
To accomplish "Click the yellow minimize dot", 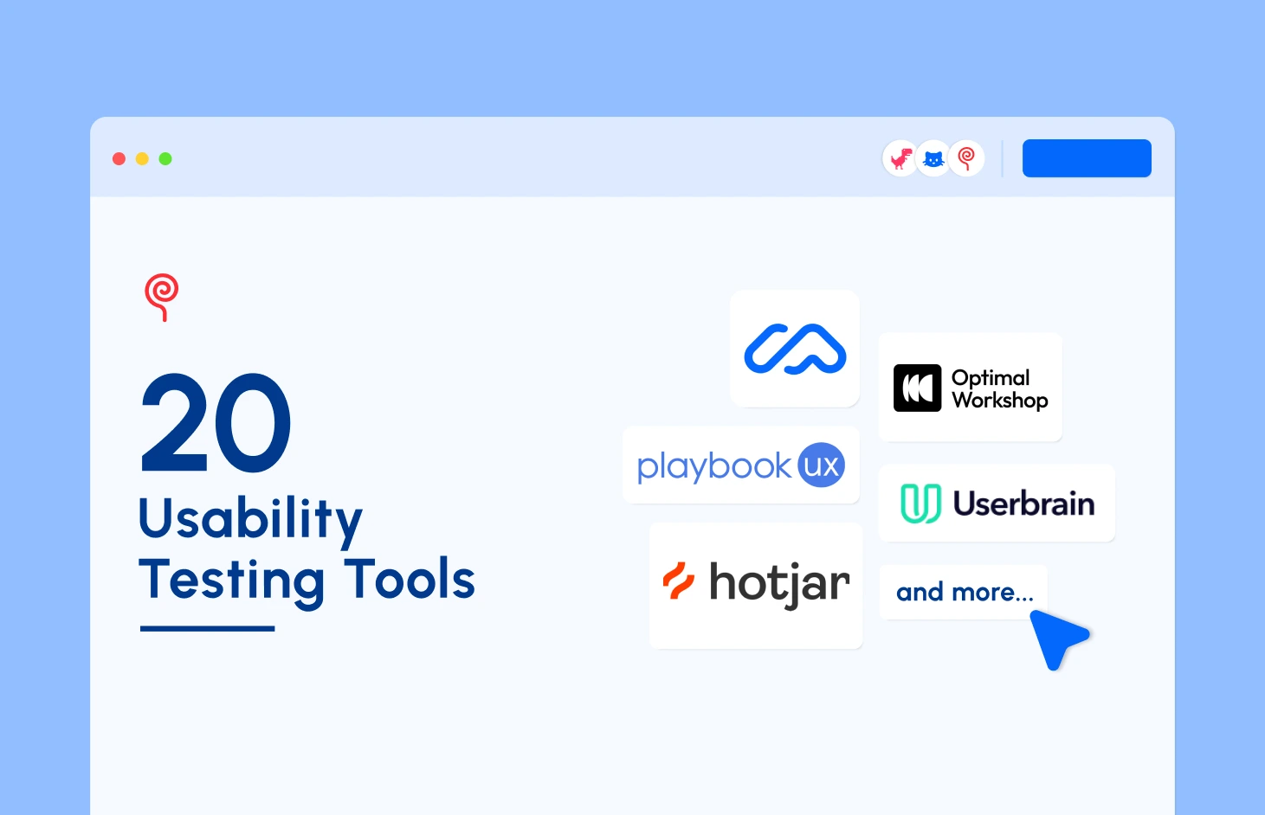I will point(142,158).
